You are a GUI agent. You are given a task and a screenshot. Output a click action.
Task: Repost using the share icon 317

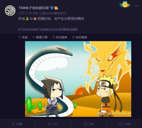click(53, 124)
